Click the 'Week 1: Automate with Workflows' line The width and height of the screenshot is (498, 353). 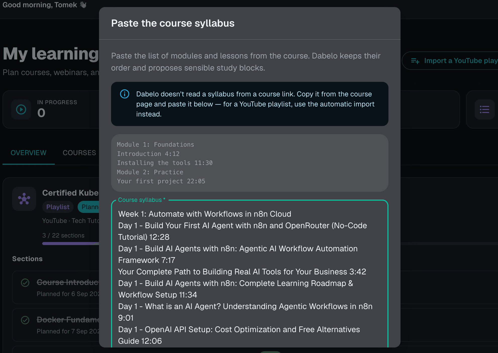pyautogui.click(x=205, y=214)
